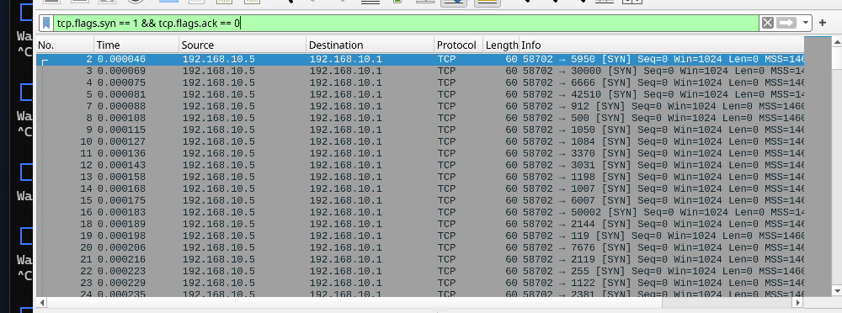The image size is (842, 313).
Task: Select packet 15 at time 0.000175
Action: pyautogui.click(x=420, y=200)
